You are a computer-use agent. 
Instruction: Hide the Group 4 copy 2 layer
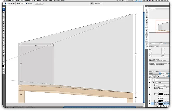point(149,85)
